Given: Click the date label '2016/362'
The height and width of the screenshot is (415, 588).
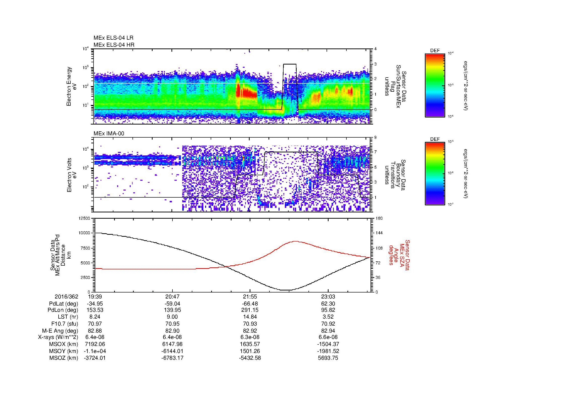Looking at the screenshot, I should click(x=66, y=297).
